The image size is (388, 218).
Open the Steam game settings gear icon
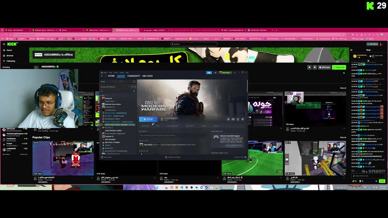228,119
